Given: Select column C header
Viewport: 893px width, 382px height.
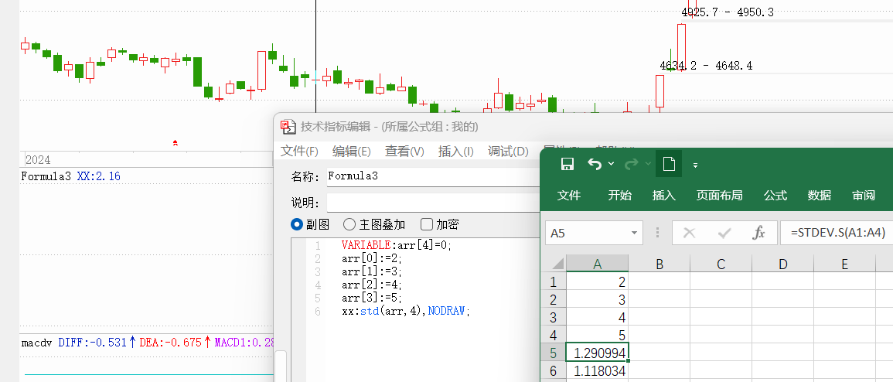Looking at the screenshot, I should (721, 264).
